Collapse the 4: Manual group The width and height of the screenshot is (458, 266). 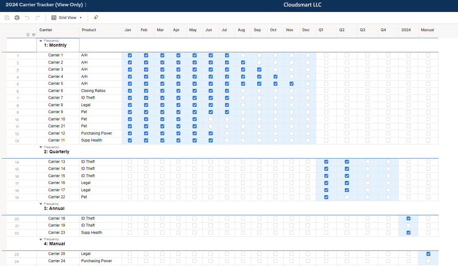(x=41, y=239)
